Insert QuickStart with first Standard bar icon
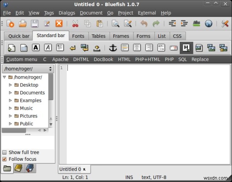This screenshot has width=232, height=182. (12, 48)
